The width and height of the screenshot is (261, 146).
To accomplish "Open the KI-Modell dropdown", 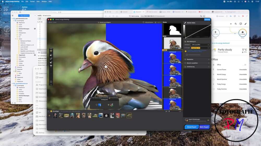I will click(200, 48).
